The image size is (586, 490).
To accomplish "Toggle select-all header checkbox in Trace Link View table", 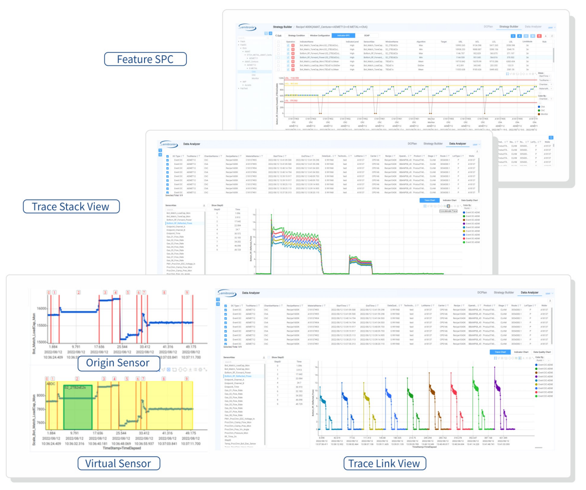I will coord(225,306).
